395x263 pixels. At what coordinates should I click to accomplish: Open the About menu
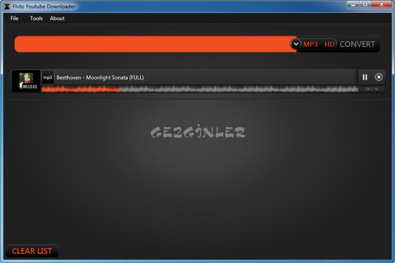click(57, 18)
